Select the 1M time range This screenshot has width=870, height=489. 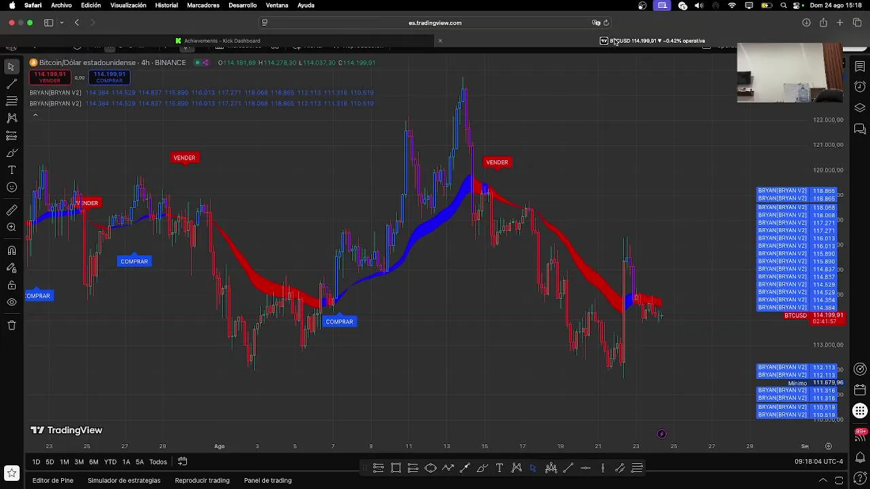[x=64, y=462]
